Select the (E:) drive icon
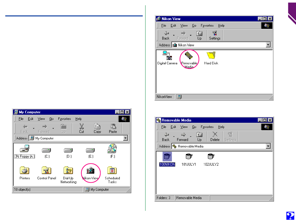The image size is (296, 221). [x=90, y=150]
